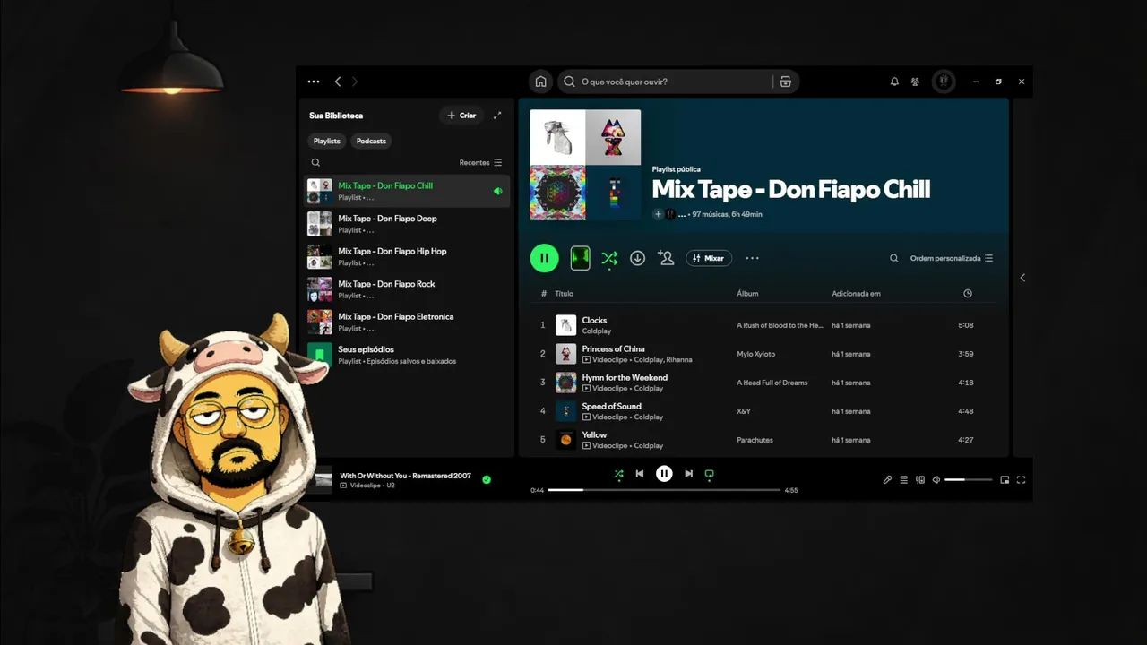Screen dimensions: 1147x645
Task: Go forward with the right arrow
Action: pyautogui.click(x=355, y=82)
